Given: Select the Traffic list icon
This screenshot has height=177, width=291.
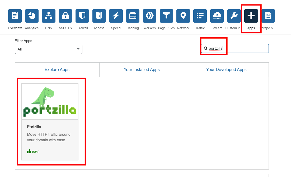Looking at the screenshot, I should tap(200, 16).
